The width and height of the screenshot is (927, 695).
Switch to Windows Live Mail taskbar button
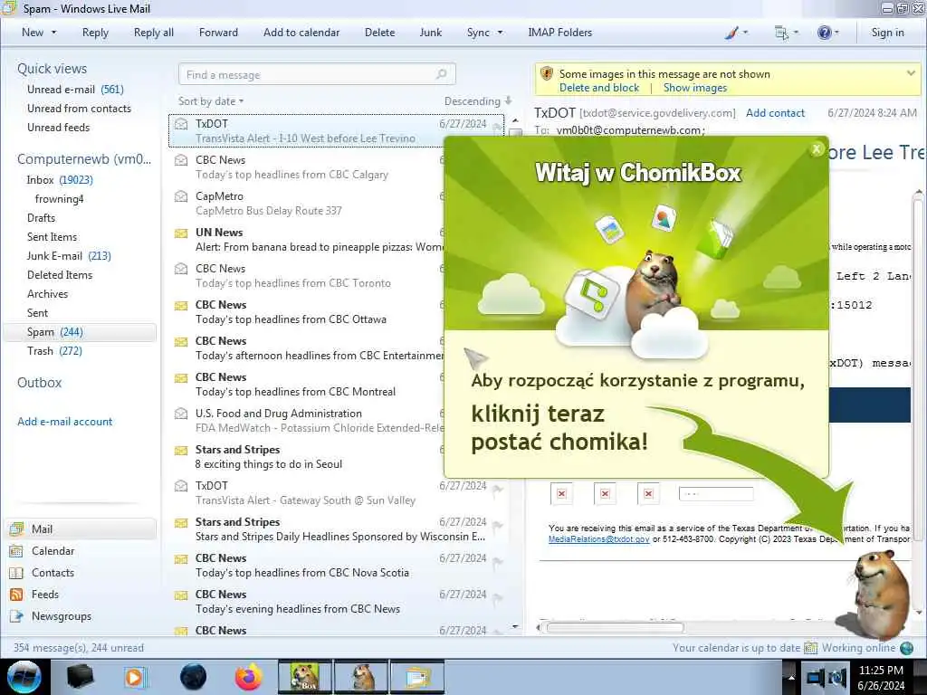[x=416, y=677]
